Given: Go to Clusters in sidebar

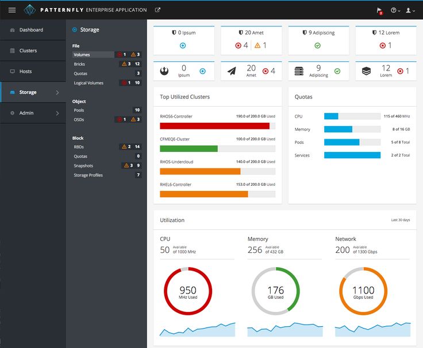Looking at the screenshot, I should tap(33, 50).
